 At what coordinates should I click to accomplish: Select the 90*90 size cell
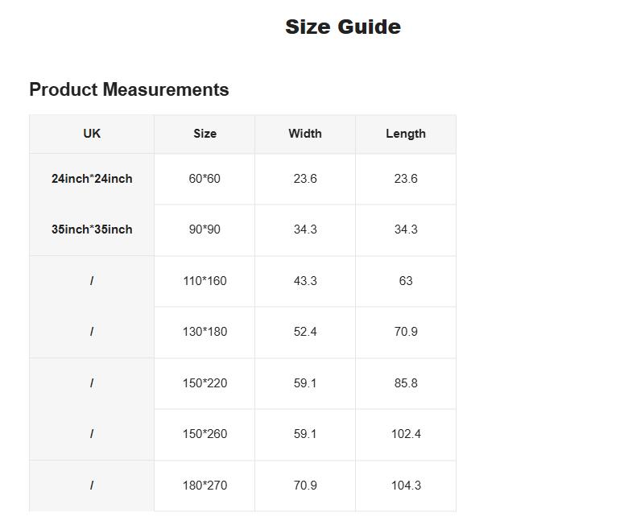click(205, 229)
